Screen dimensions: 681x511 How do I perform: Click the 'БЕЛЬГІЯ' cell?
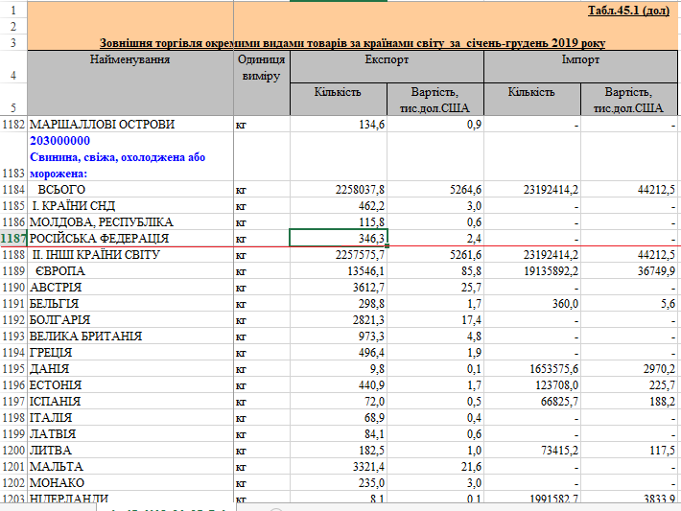130,304
